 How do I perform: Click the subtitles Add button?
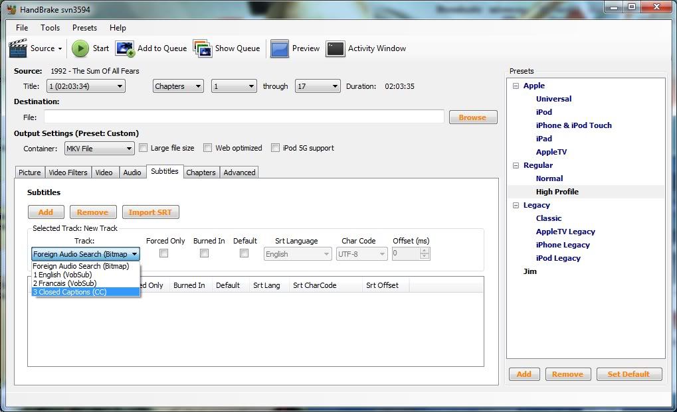coord(46,212)
